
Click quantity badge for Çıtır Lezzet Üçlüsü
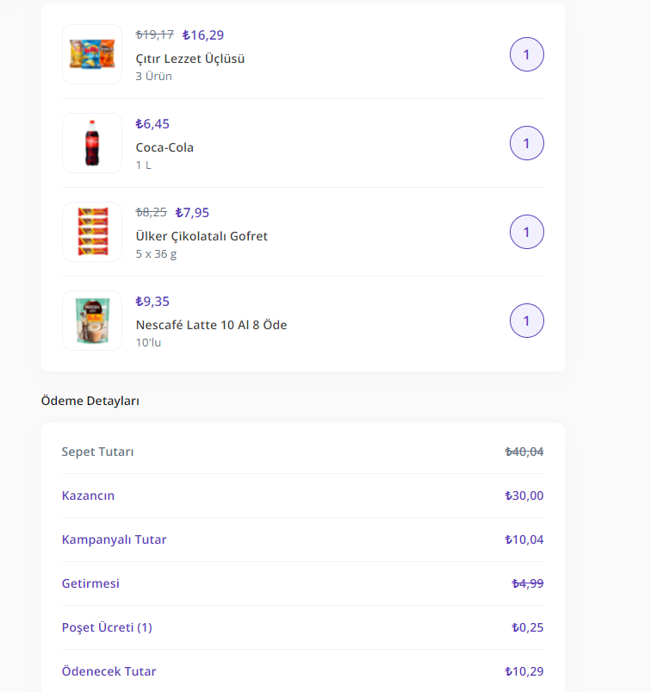pos(527,54)
